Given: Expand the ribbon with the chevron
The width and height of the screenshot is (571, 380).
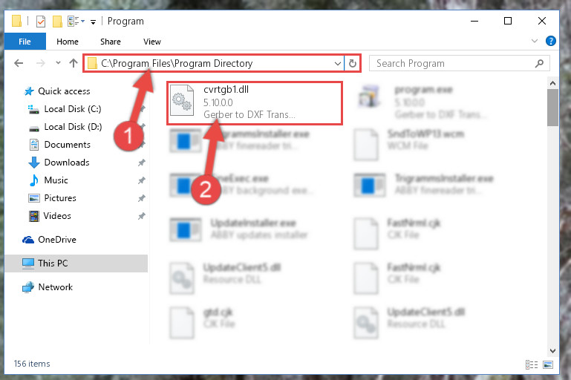Looking at the screenshot, I should coord(534,41).
